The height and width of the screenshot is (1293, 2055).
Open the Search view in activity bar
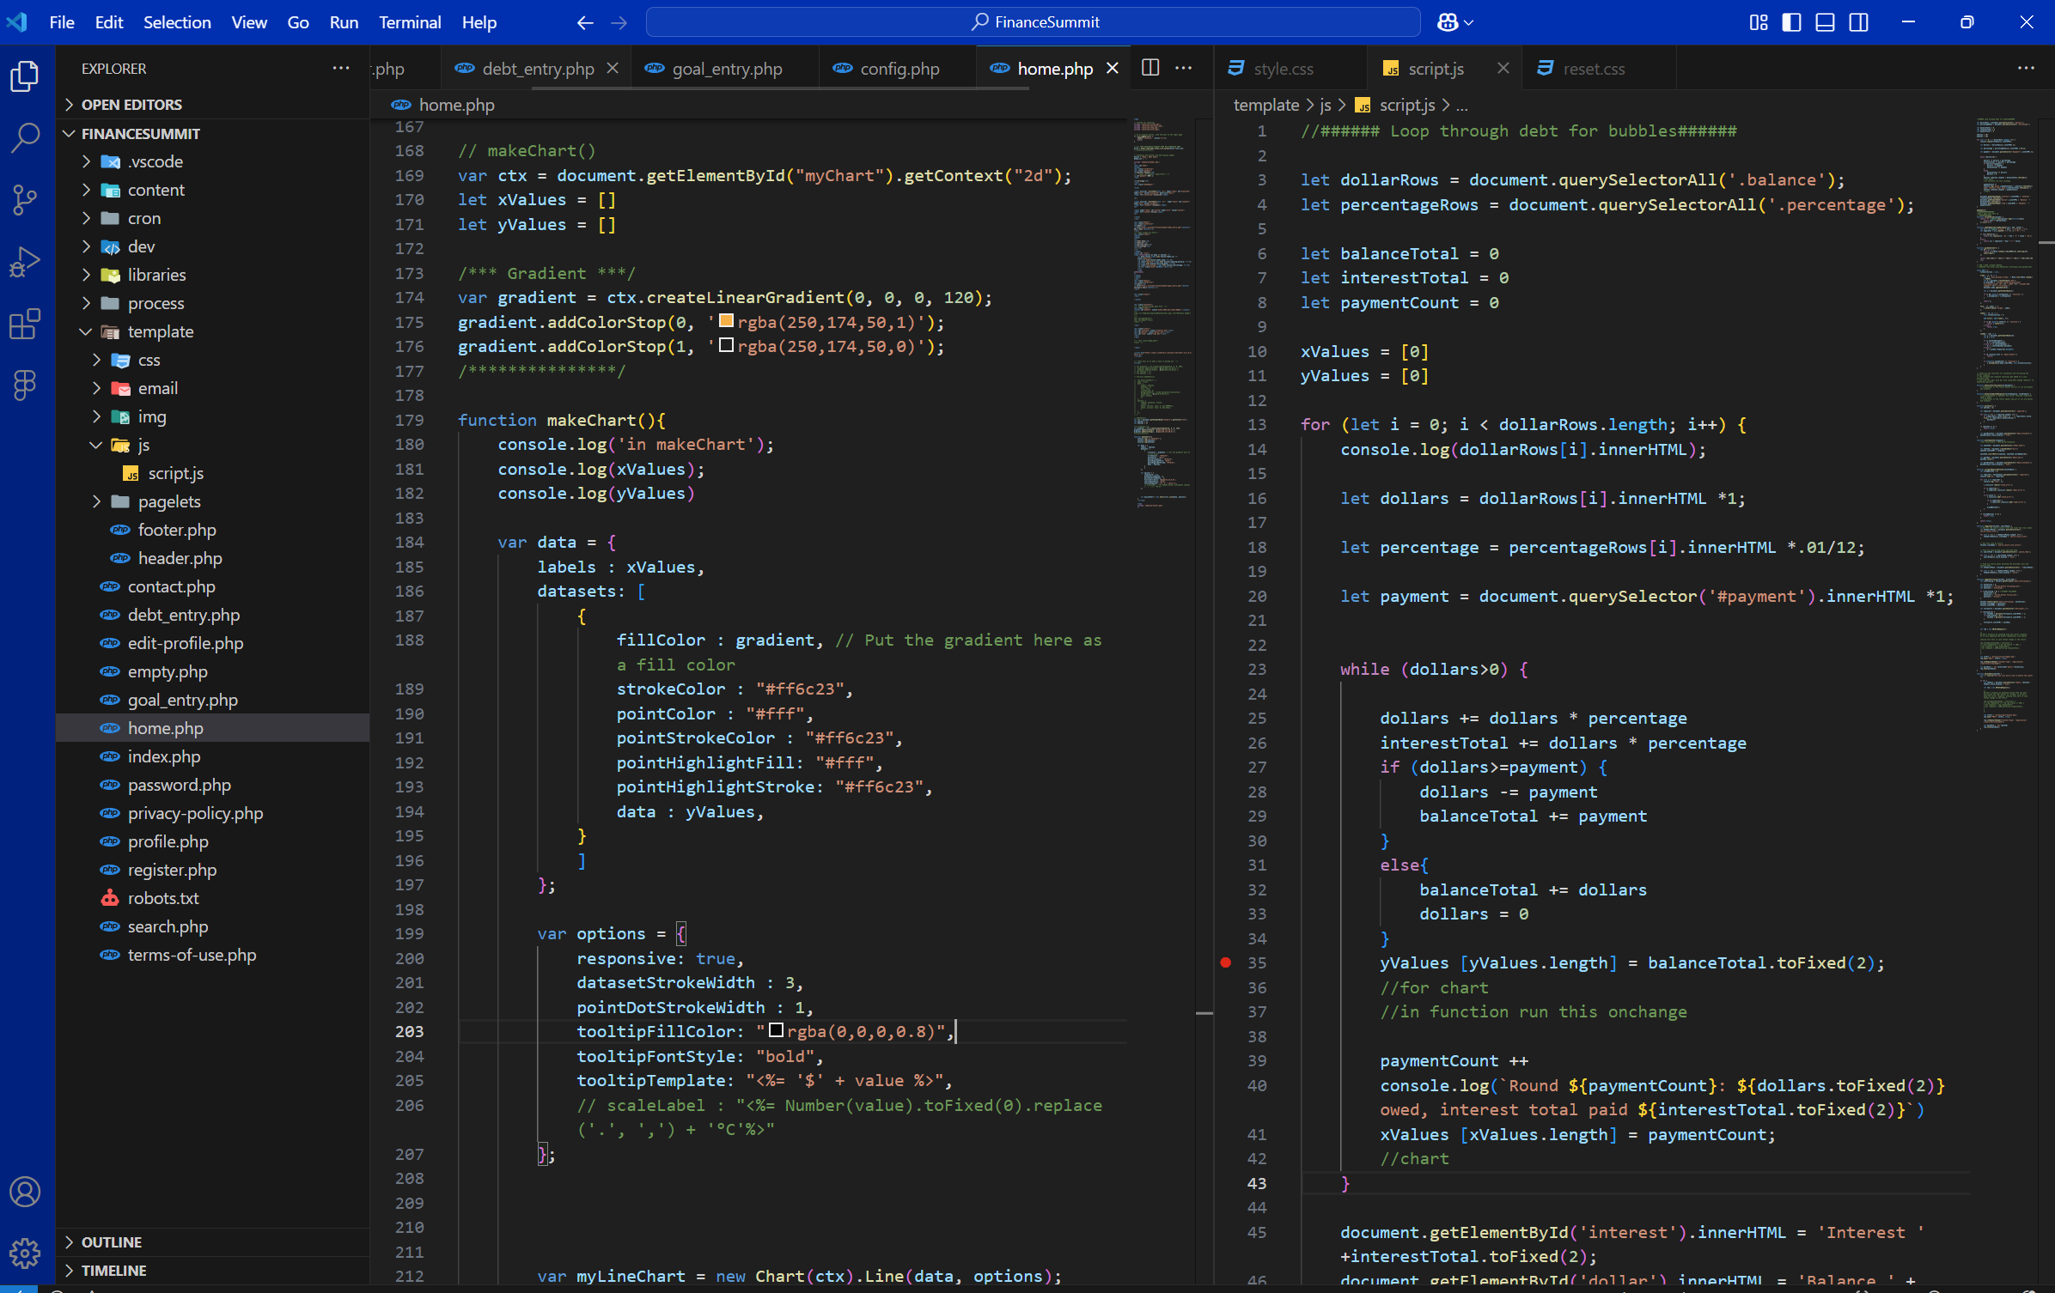26,137
